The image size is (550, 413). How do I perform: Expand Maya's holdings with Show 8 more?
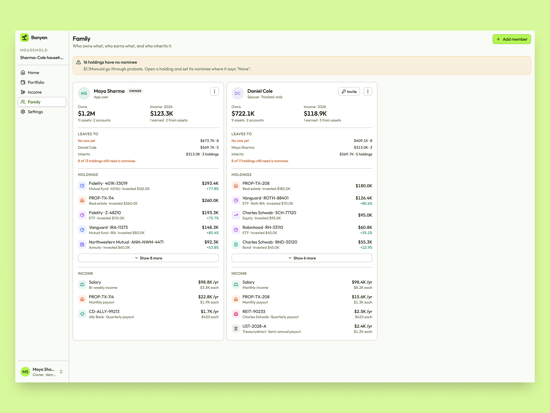148,258
